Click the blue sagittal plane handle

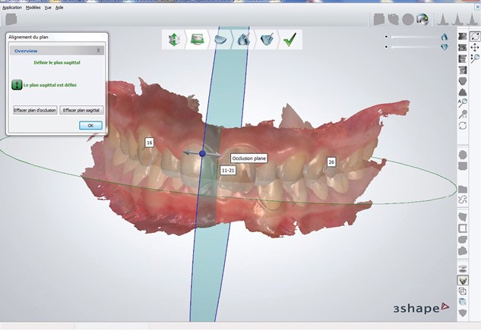[202, 153]
